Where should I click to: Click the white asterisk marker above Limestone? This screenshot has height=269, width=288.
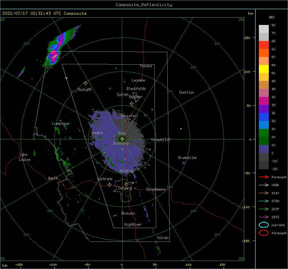click(60, 121)
